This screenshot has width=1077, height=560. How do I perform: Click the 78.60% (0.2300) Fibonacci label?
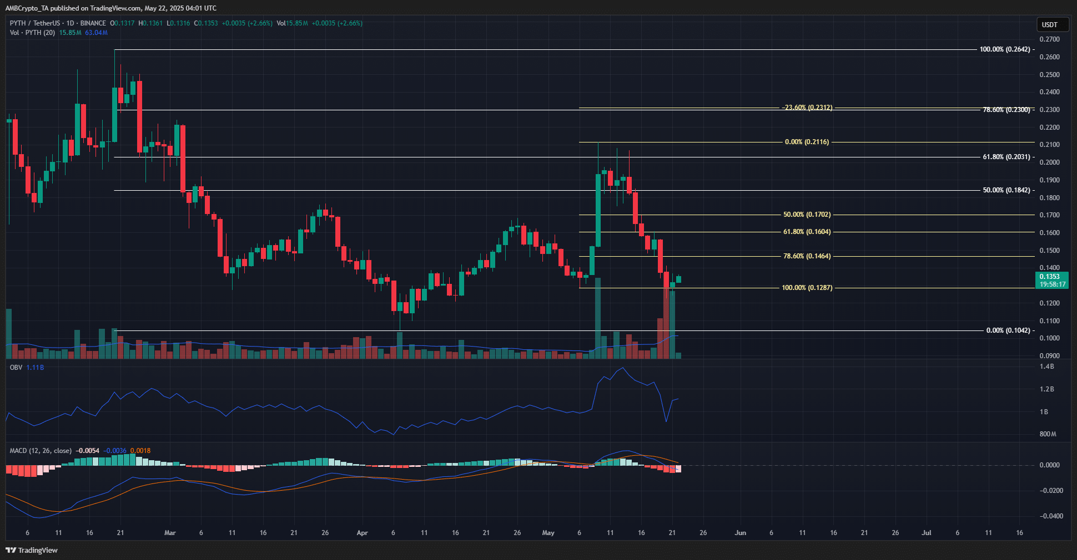1006,110
